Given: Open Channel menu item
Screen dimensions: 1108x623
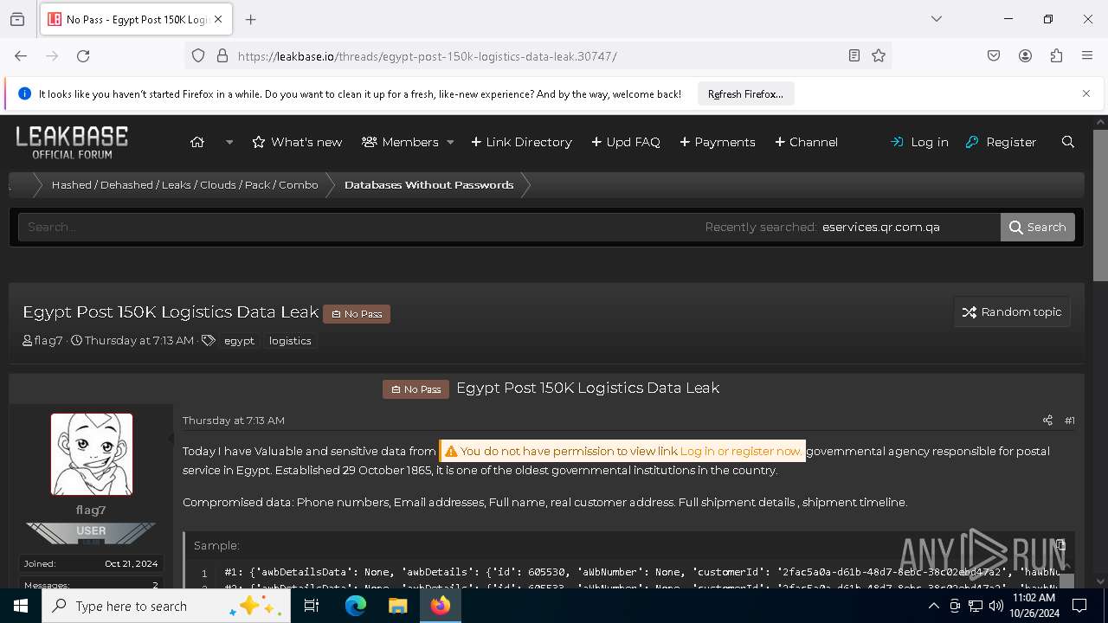Looking at the screenshot, I should (806, 142).
